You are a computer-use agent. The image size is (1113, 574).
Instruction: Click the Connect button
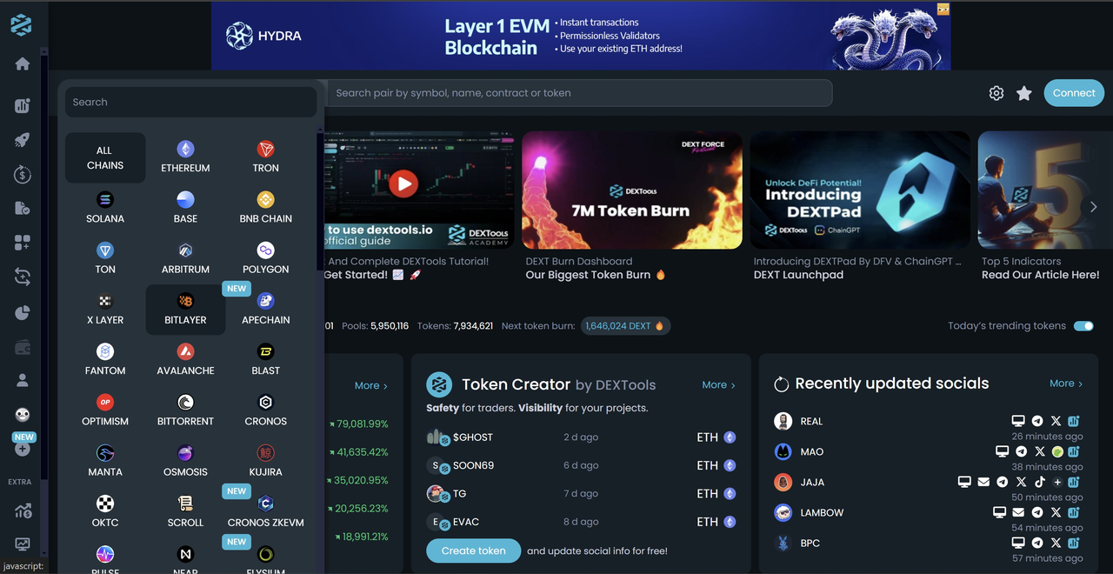pos(1074,93)
